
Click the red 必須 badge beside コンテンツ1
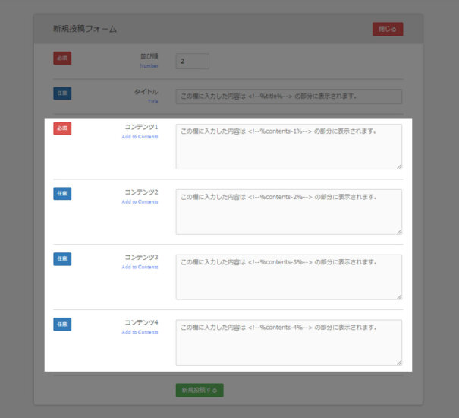pyautogui.click(x=62, y=128)
